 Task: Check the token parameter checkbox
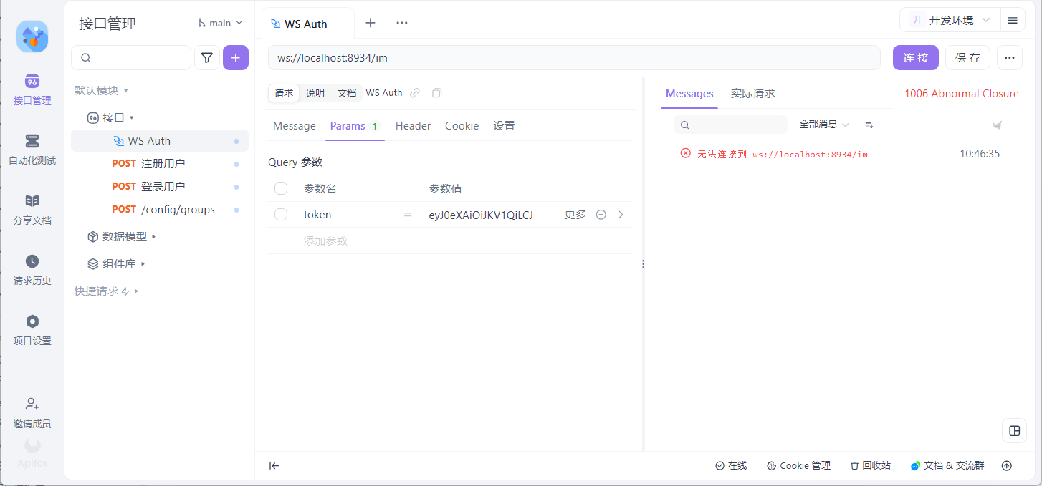(x=281, y=215)
